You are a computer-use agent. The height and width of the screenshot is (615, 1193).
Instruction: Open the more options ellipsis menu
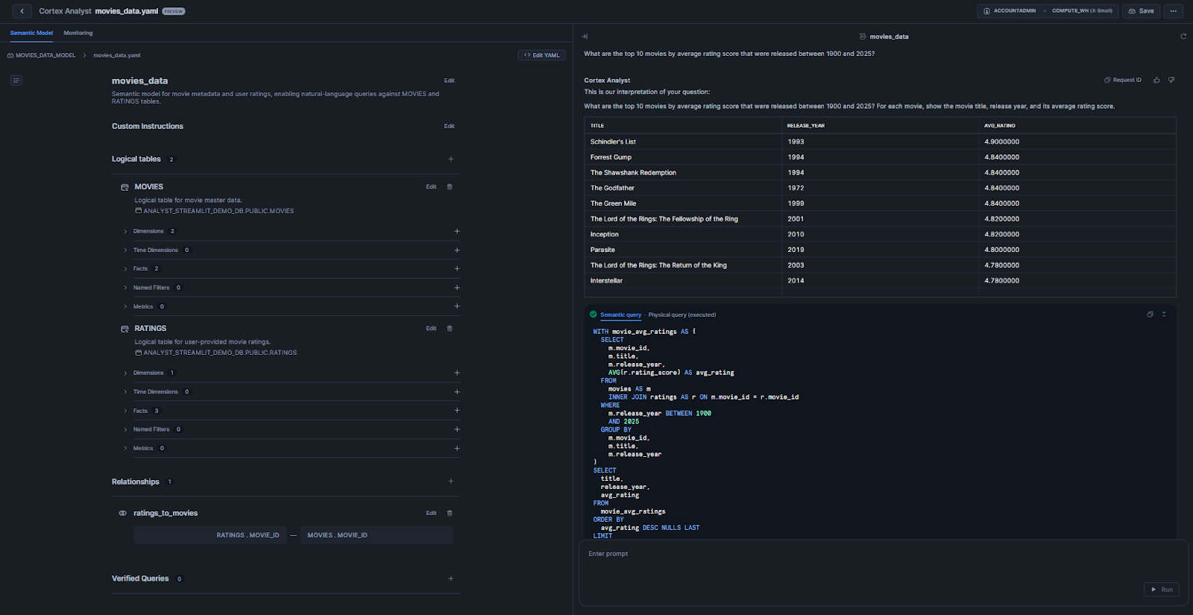[x=1174, y=11]
